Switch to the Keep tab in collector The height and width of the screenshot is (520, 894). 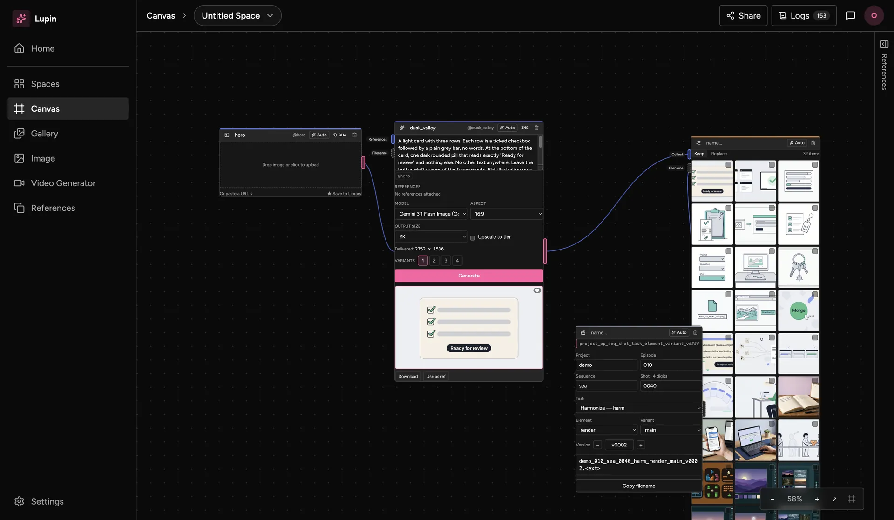click(x=699, y=154)
